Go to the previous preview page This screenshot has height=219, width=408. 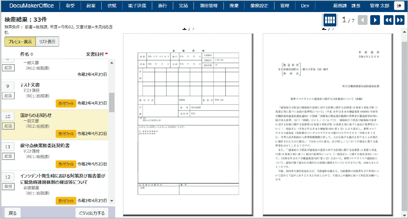point(363,20)
